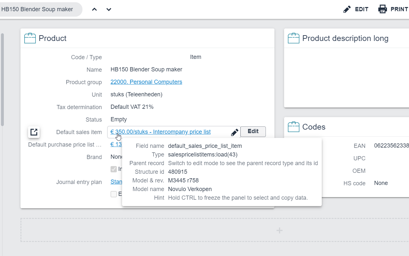Open the 22000. Personal Computers product group link
Screen dimensions: 409x256
146,82
